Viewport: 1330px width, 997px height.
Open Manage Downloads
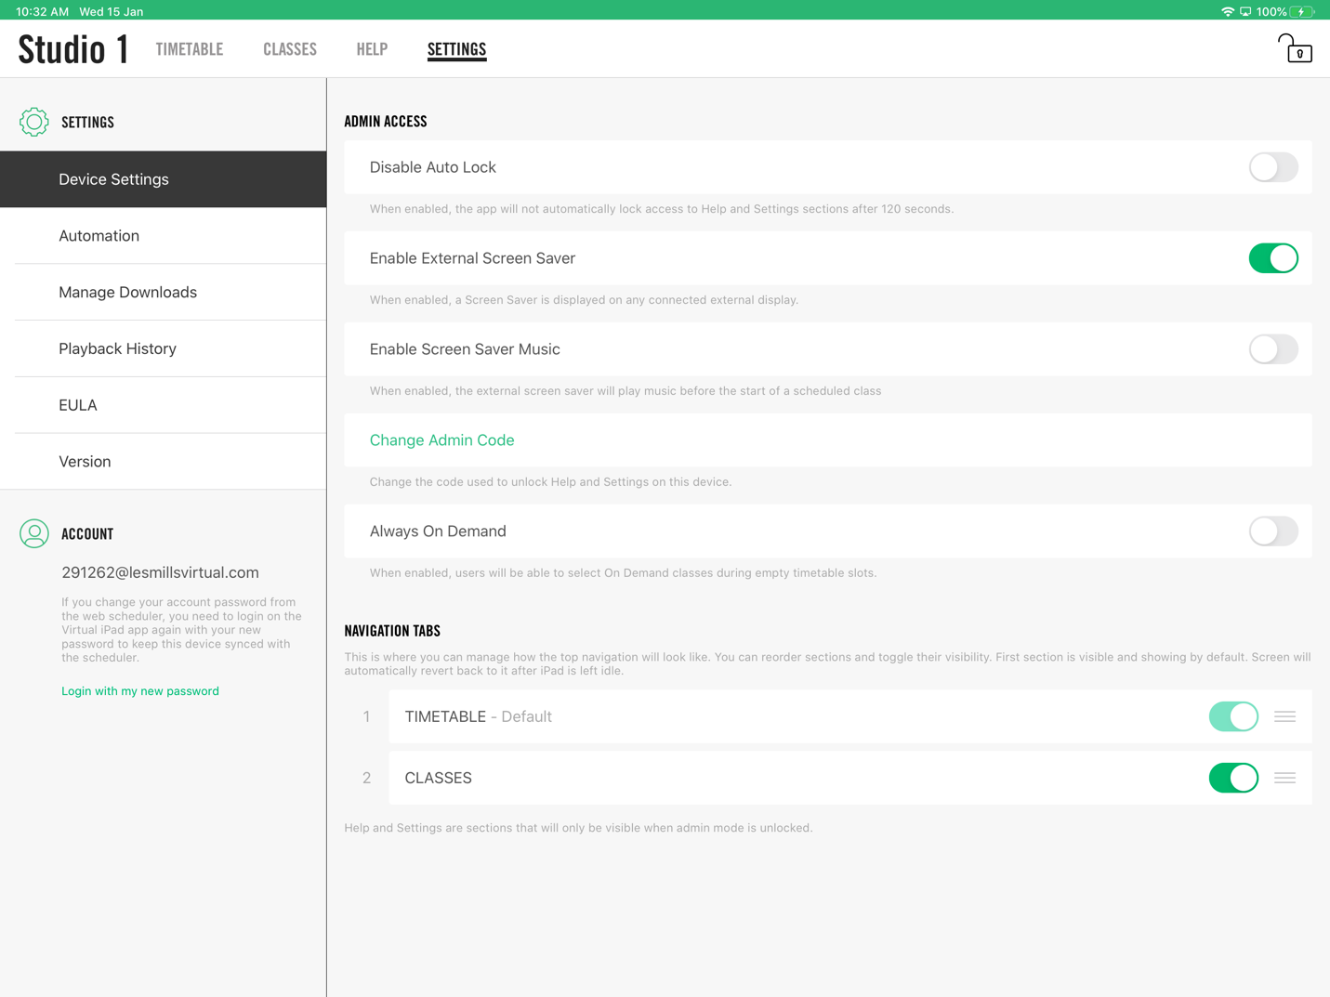tap(164, 293)
